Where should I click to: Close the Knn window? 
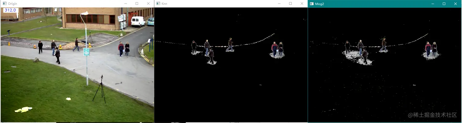[302, 4]
